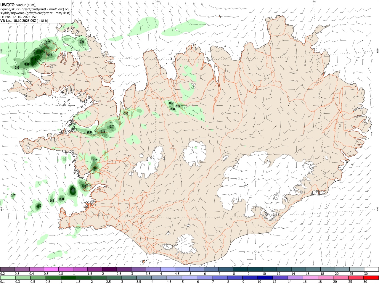379x284 pixels.
Task: Pick the pale grey 25 mm snow swatch
Action: [357, 269]
